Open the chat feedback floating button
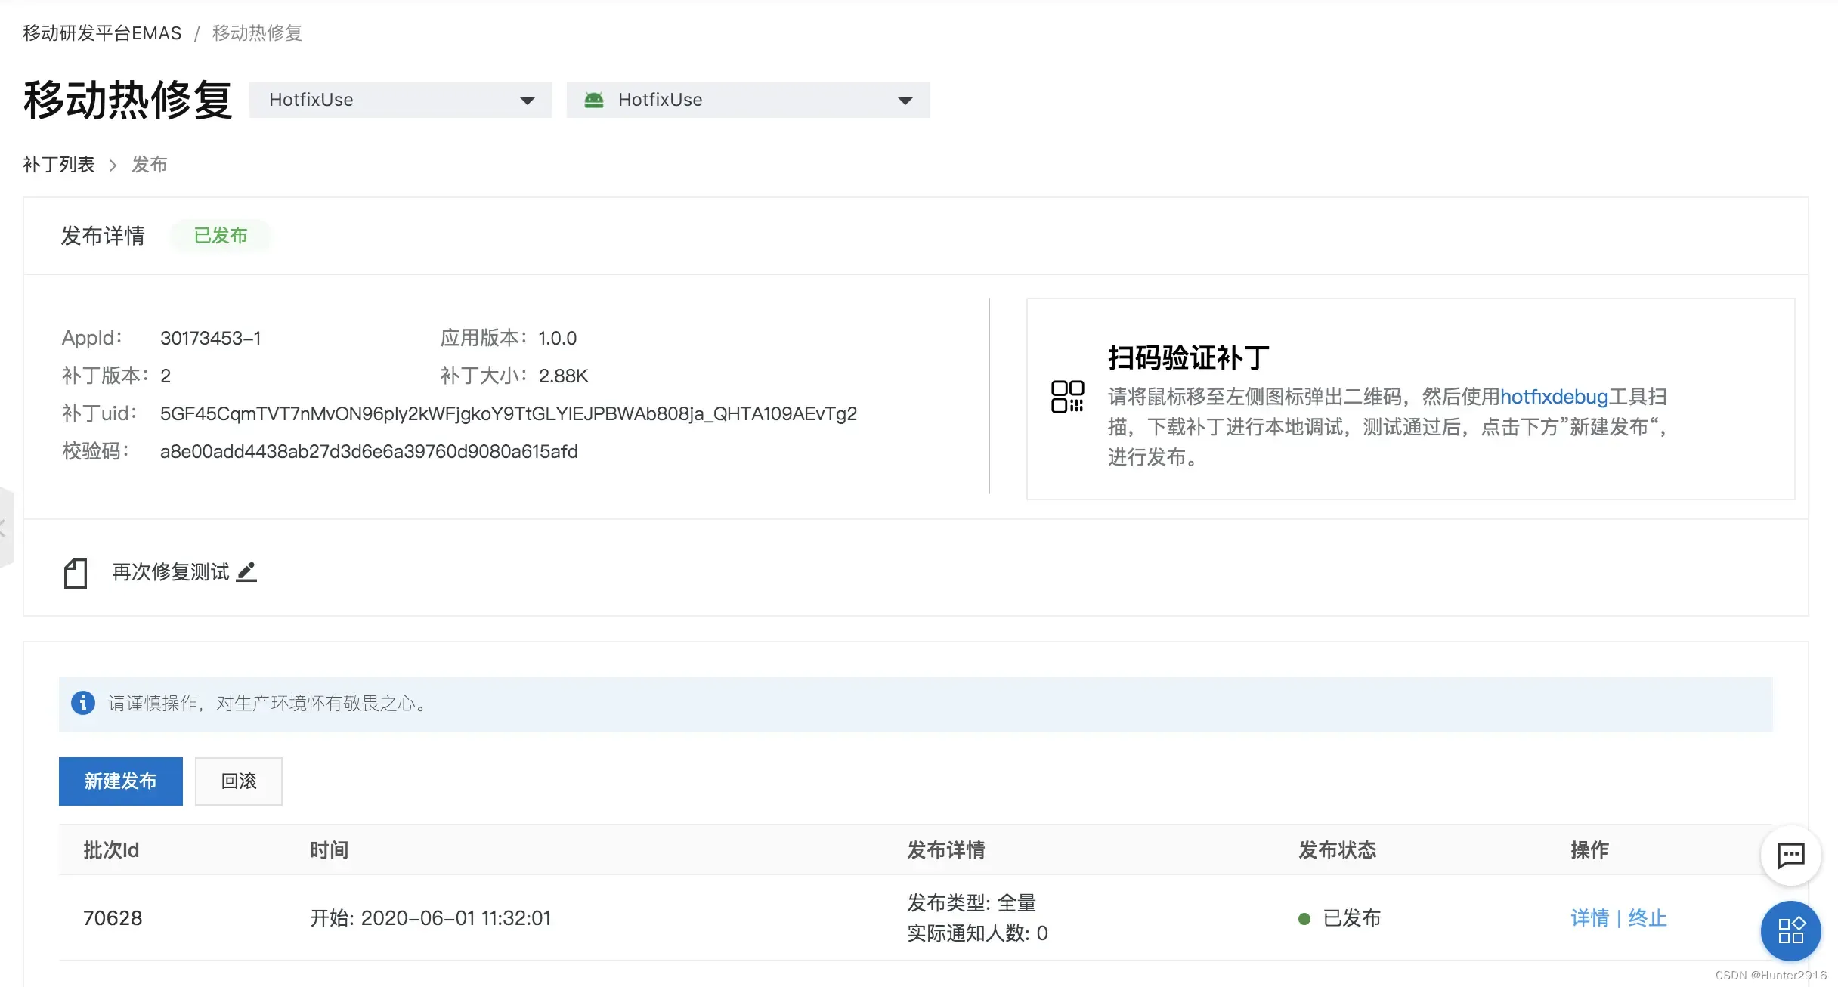 tap(1790, 856)
